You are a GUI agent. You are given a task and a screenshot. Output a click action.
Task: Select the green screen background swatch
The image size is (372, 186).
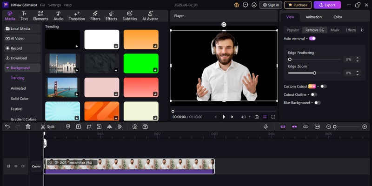141,63
